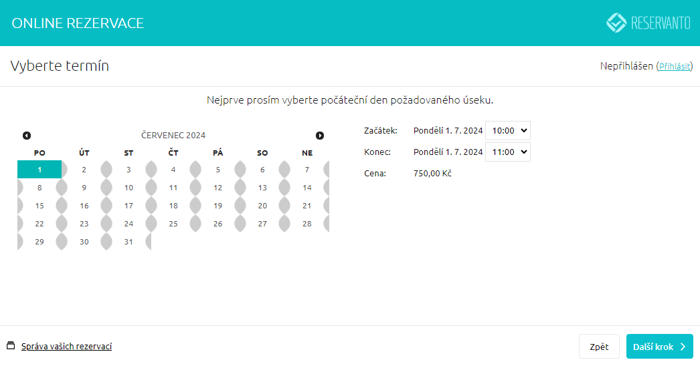Pick July 19 in the calendar
Viewport: 700px width, 366px height.
217,206
